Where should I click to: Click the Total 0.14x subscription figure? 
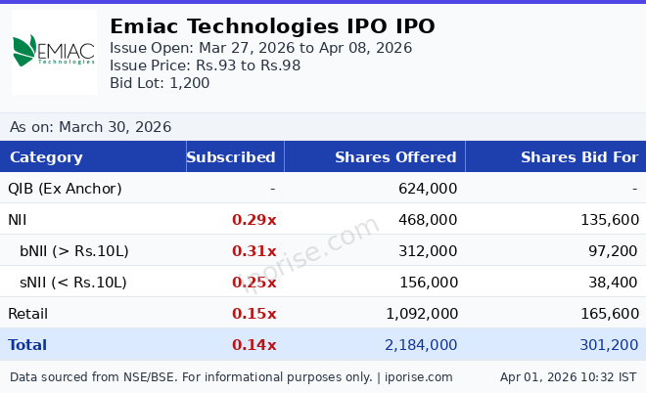[x=254, y=345]
